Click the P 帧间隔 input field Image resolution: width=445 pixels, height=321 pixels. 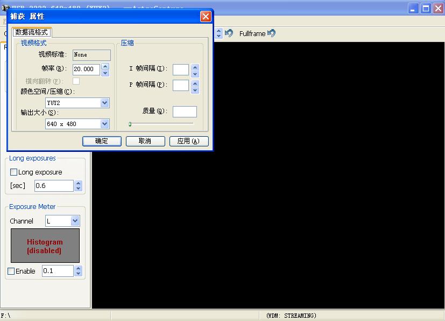pyautogui.click(x=181, y=85)
